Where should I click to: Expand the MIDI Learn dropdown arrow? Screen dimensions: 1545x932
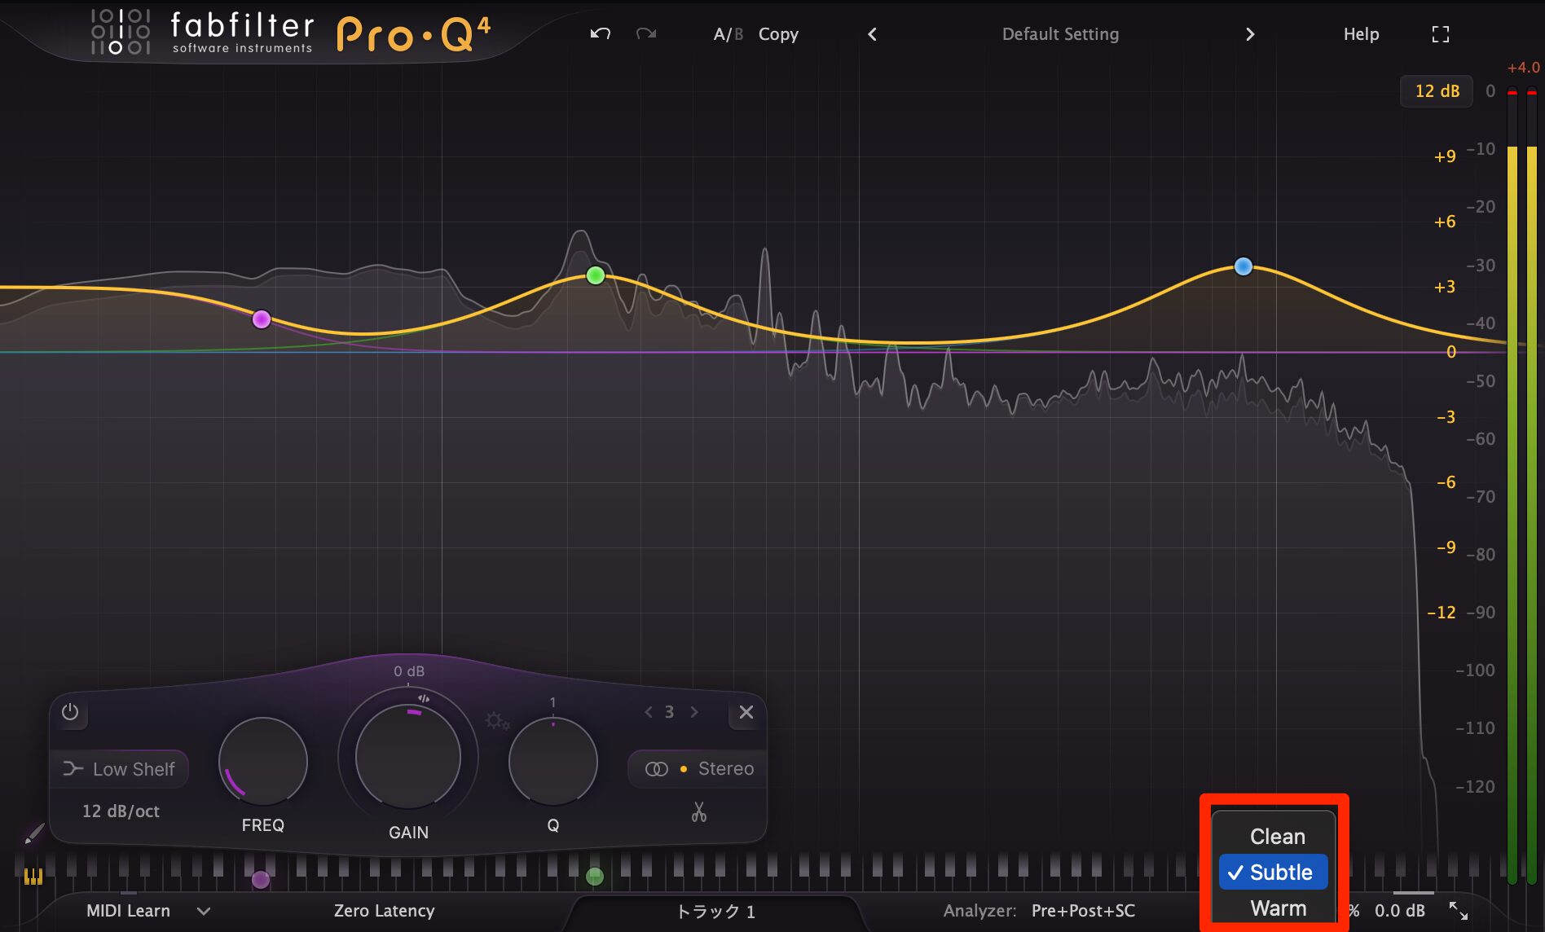[x=204, y=911]
